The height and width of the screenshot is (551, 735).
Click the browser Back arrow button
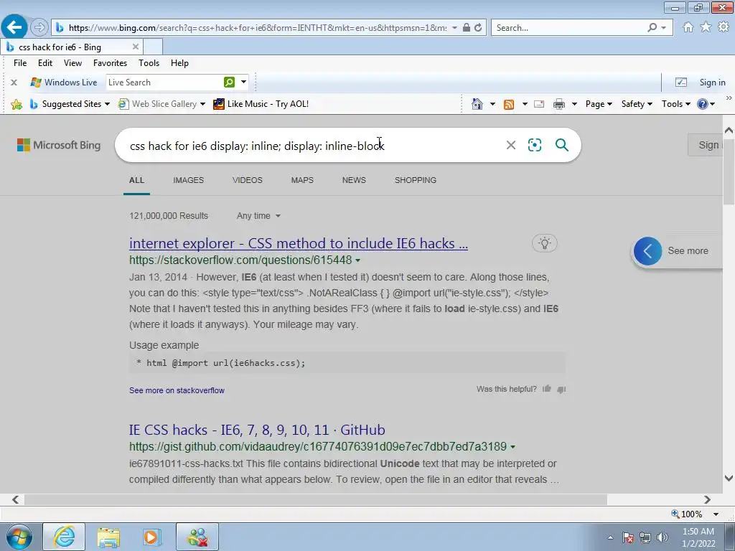click(14, 27)
